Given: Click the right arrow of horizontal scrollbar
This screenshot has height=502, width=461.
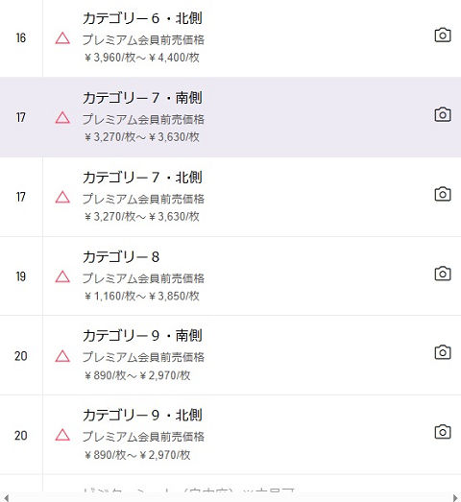Looking at the screenshot, I should pyautogui.click(x=455, y=498).
